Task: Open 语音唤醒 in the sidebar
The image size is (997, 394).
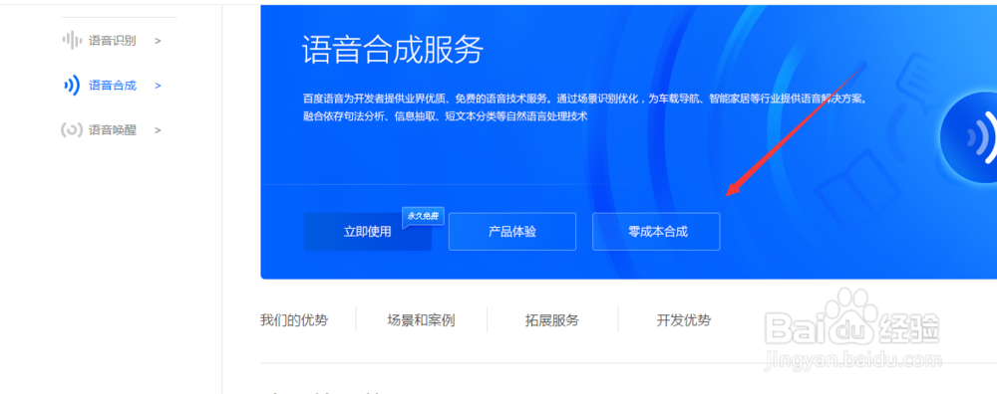Action: point(112,130)
